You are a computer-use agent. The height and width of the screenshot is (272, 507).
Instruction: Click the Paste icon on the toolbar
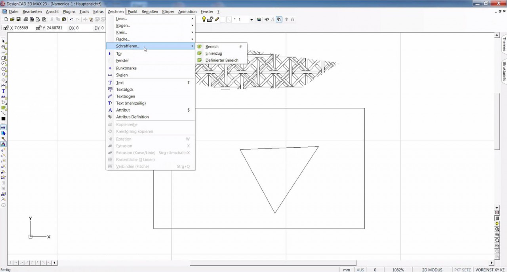[x=64, y=19]
